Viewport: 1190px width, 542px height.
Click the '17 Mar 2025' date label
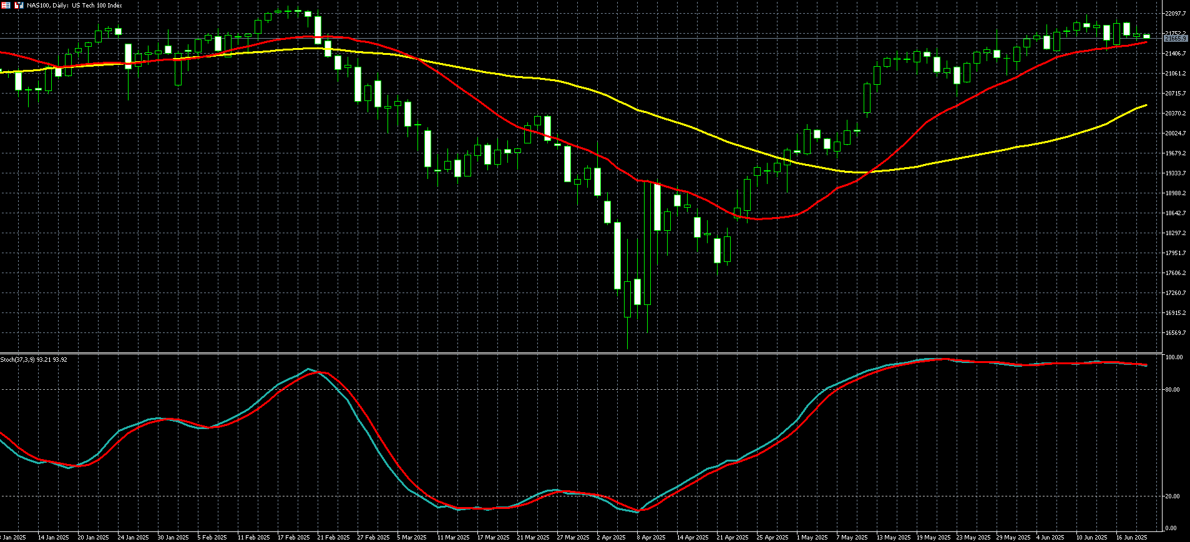click(493, 537)
